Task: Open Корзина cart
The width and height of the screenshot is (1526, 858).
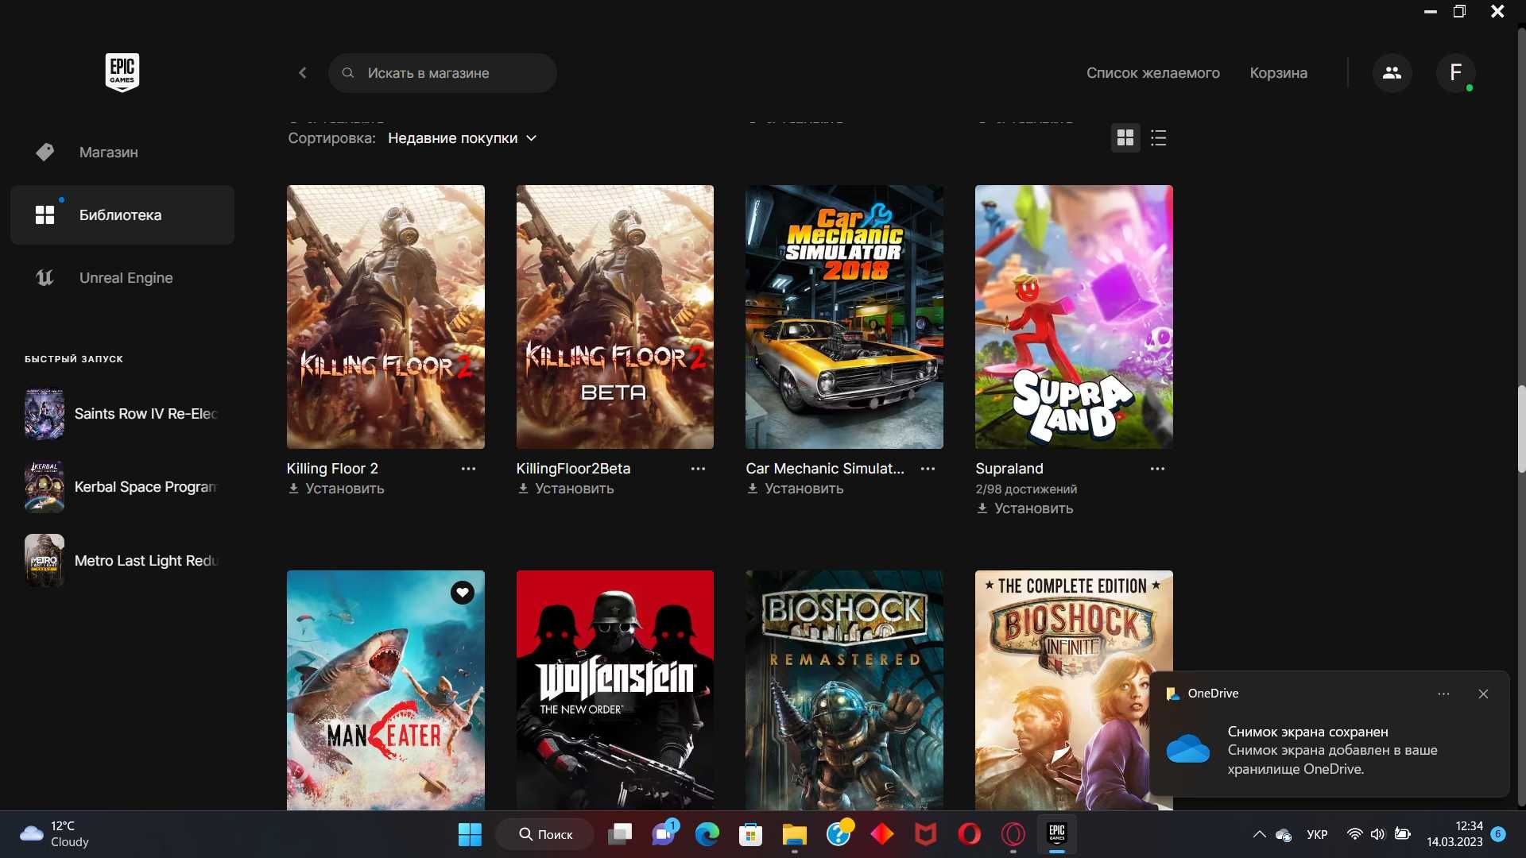Action: (1278, 73)
